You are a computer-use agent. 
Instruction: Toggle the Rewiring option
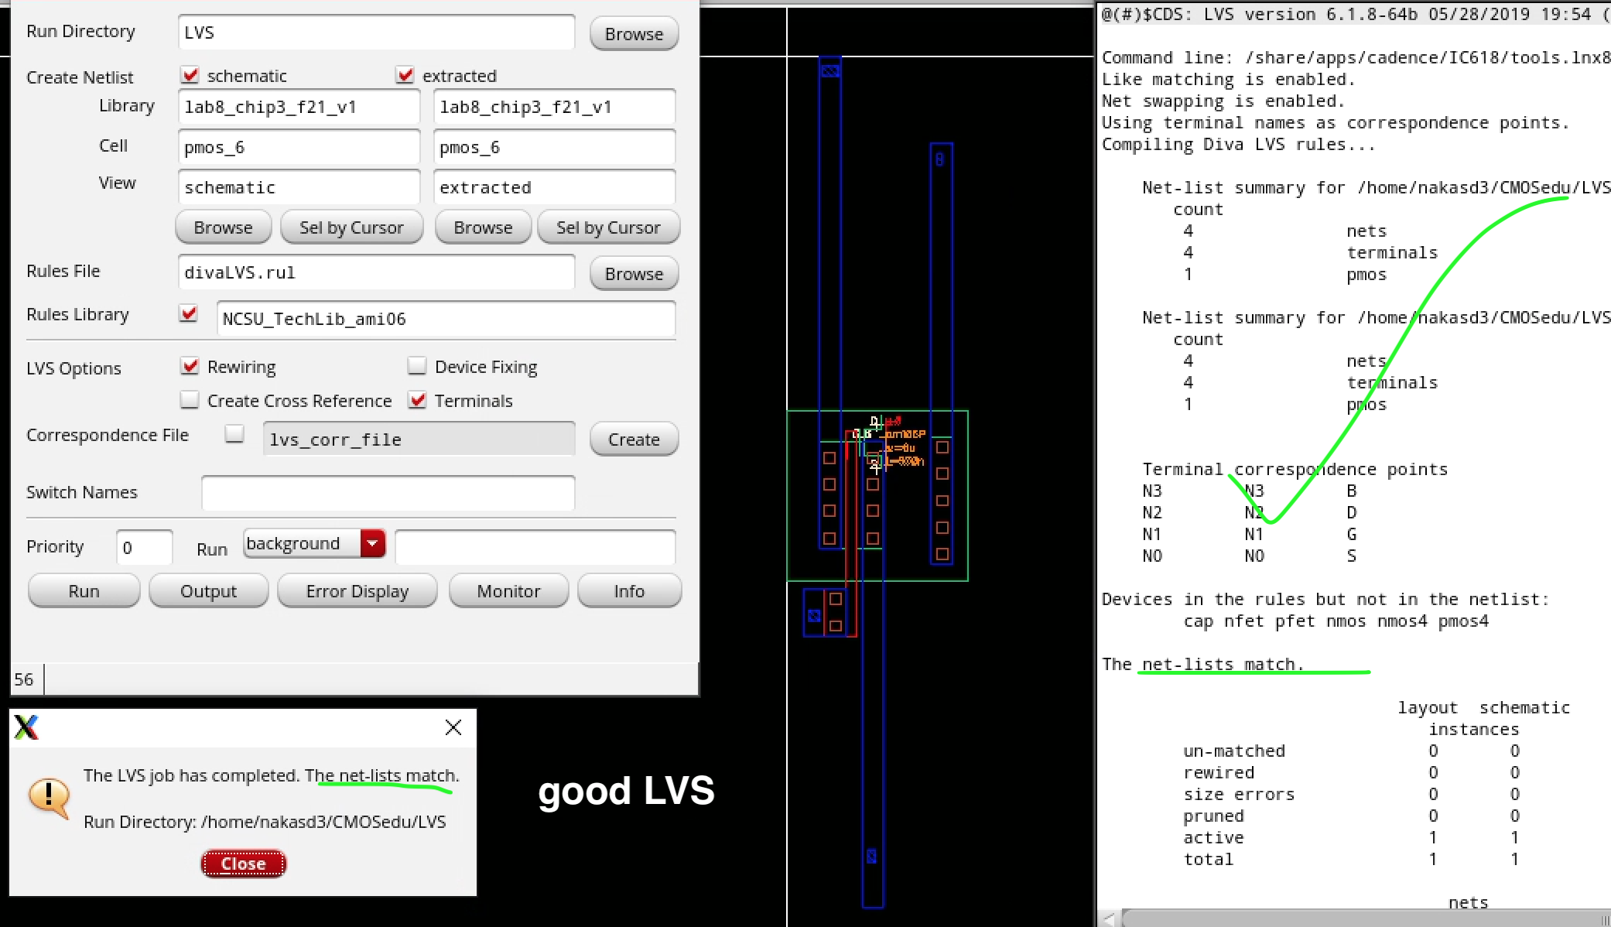click(190, 366)
